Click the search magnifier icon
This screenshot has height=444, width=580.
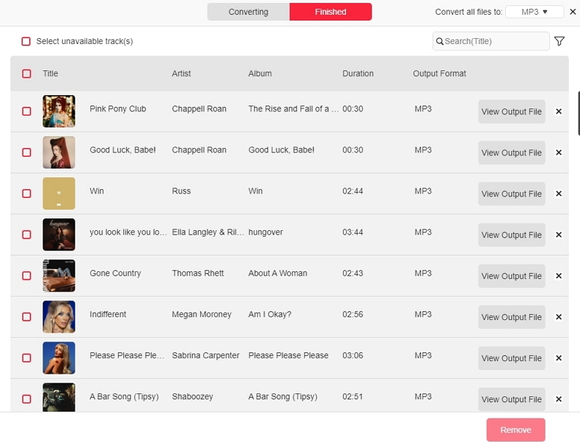pyautogui.click(x=440, y=42)
